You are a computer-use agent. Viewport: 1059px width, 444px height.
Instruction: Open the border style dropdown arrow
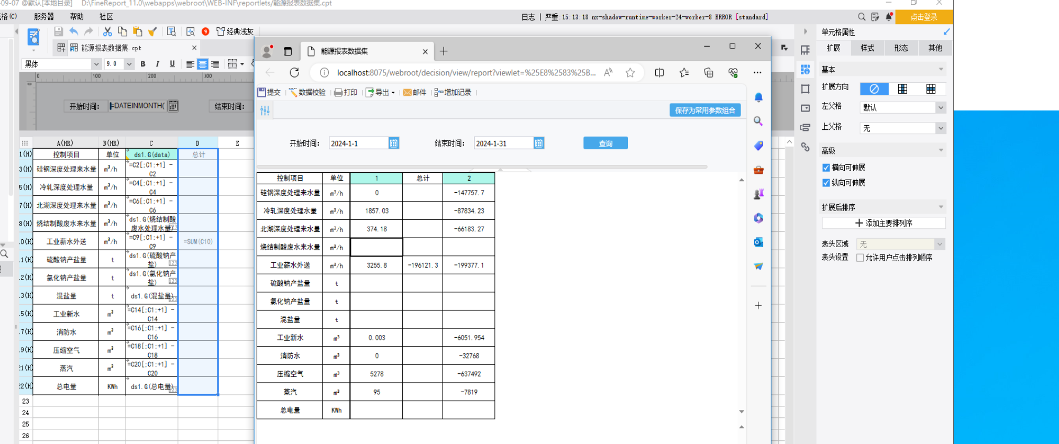[242, 64]
